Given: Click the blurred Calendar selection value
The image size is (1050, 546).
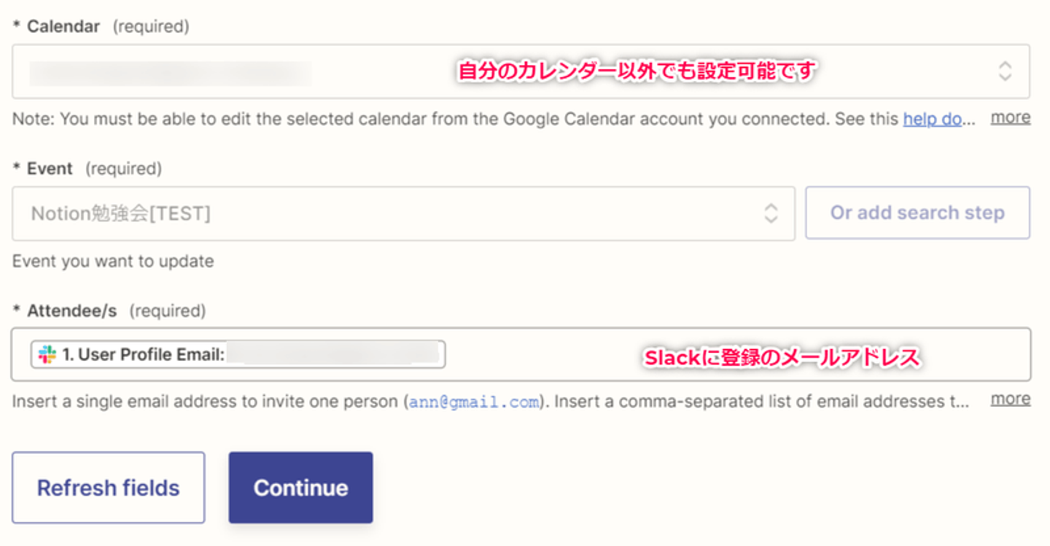Looking at the screenshot, I should point(171,73).
